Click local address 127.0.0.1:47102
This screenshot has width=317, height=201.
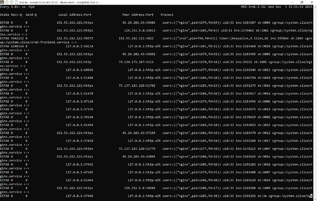click(79, 172)
